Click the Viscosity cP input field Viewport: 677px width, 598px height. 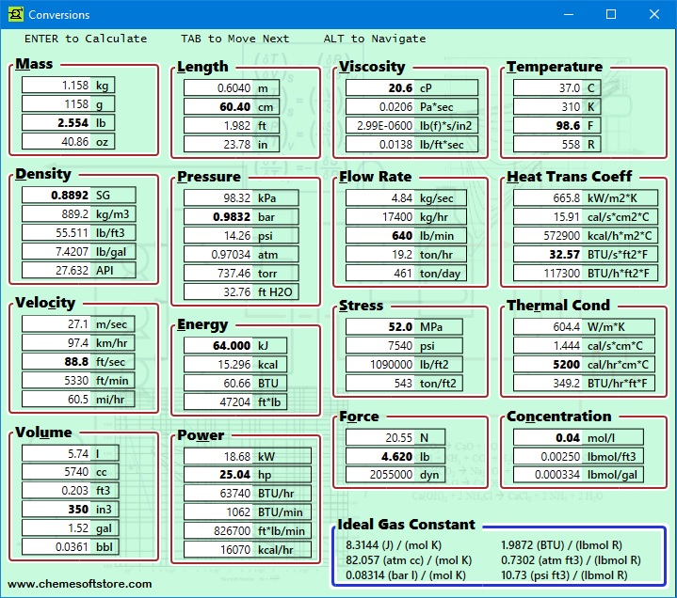click(x=380, y=87)
